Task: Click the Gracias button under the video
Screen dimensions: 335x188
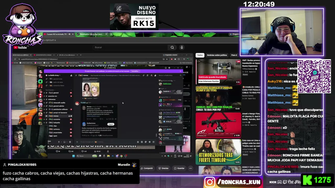Action: click(x=163, y=168)
